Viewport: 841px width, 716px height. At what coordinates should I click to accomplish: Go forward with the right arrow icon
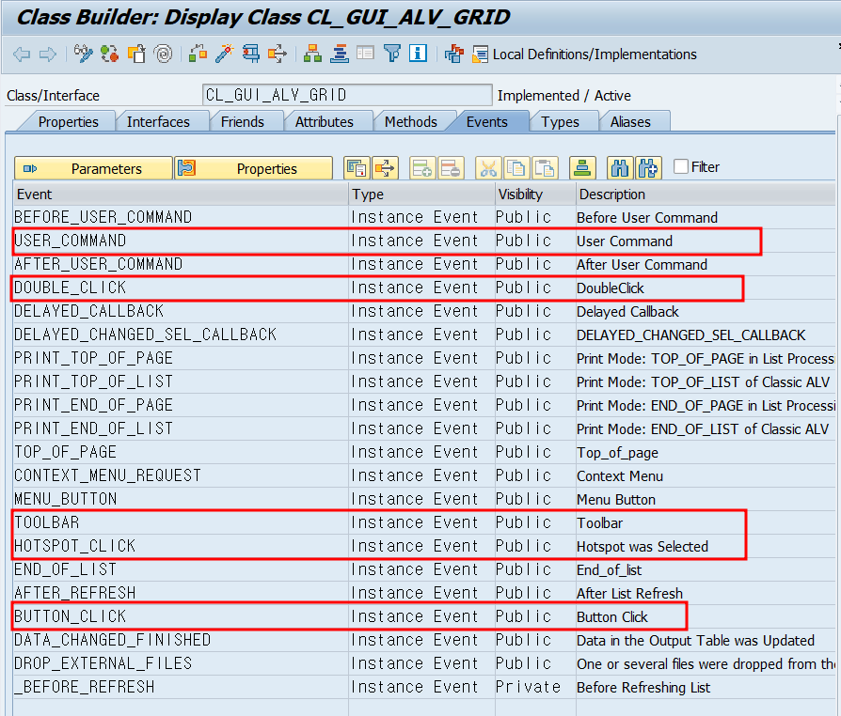[x=48, y=54]
